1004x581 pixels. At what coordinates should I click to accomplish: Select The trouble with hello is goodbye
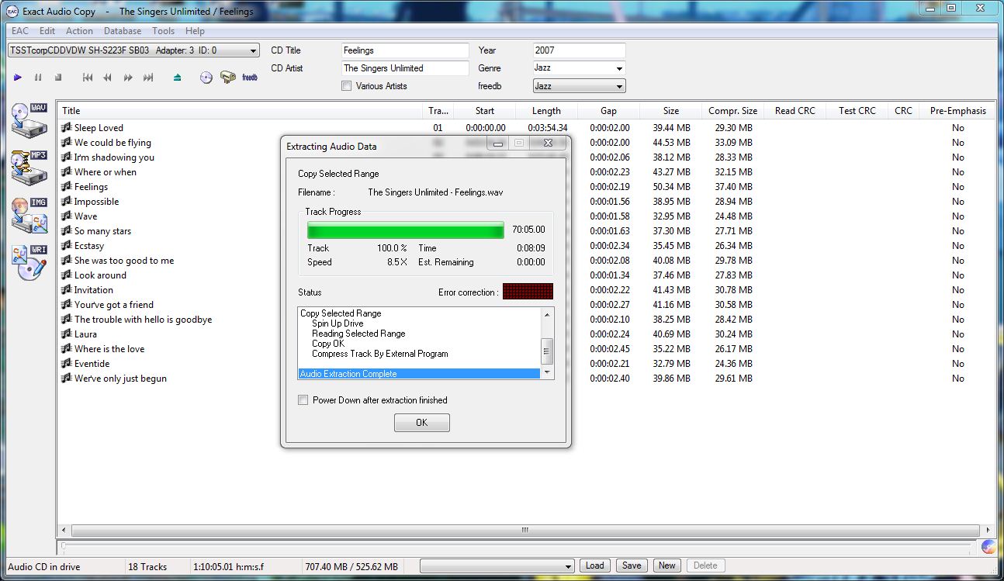[143, 320]
